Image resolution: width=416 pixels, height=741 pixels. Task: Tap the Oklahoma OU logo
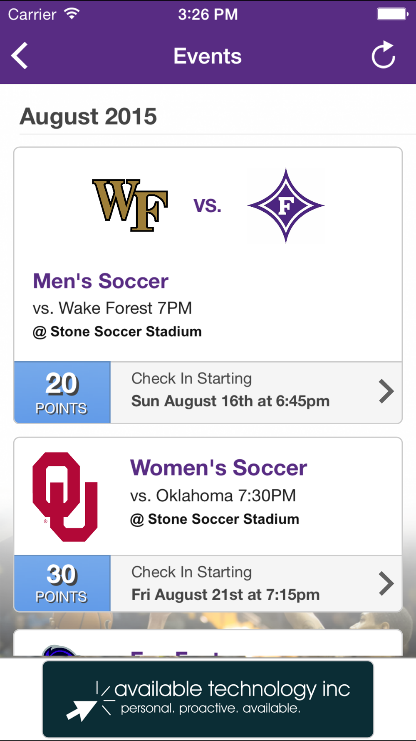click(x=65, y=497)
